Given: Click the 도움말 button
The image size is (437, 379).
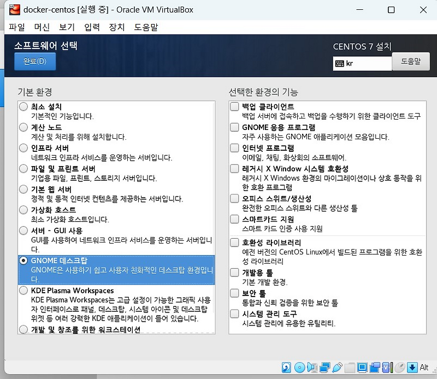Looking at the screenshot, I should (411, 61).
